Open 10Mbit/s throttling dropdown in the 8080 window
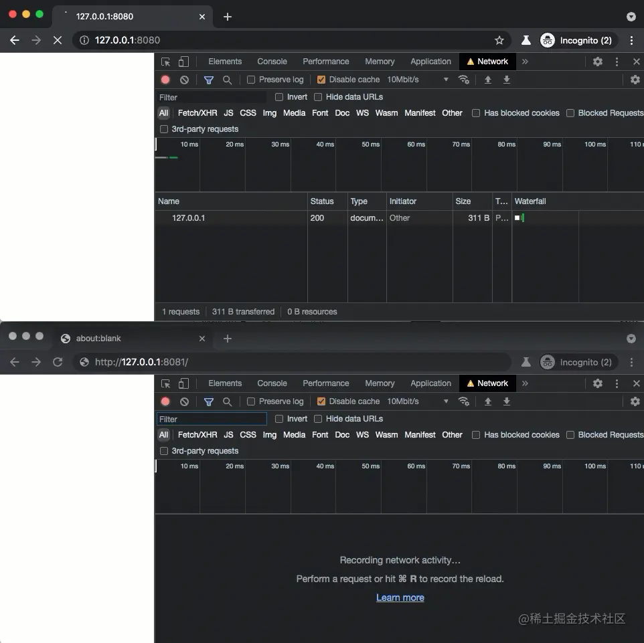This screenshot has height=643, width=644. (x=418, y=80)
